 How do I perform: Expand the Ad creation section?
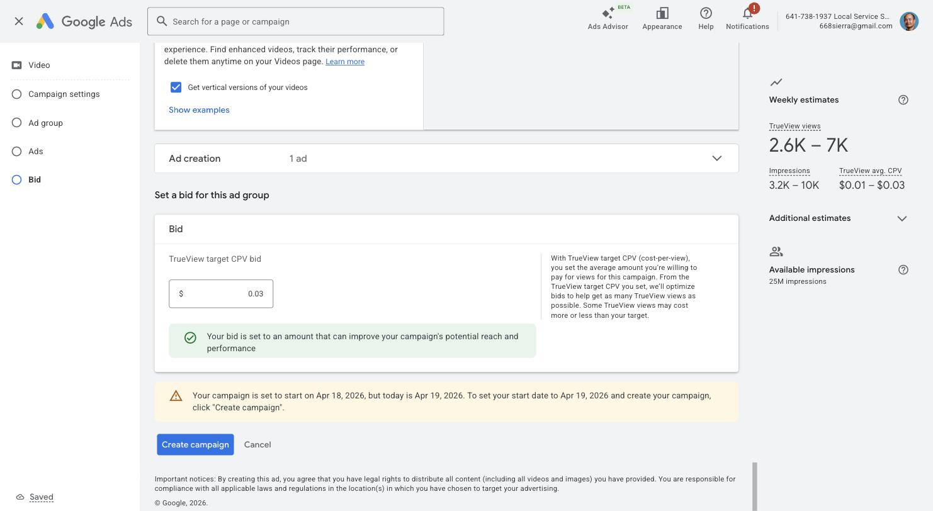click(x=716, y=158)
